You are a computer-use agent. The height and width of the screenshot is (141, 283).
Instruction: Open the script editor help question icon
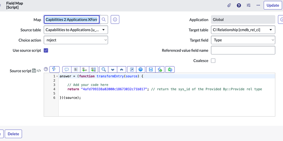46,69
